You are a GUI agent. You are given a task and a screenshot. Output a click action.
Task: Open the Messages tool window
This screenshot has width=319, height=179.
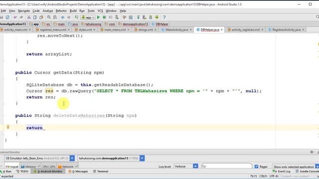point(78,171)
